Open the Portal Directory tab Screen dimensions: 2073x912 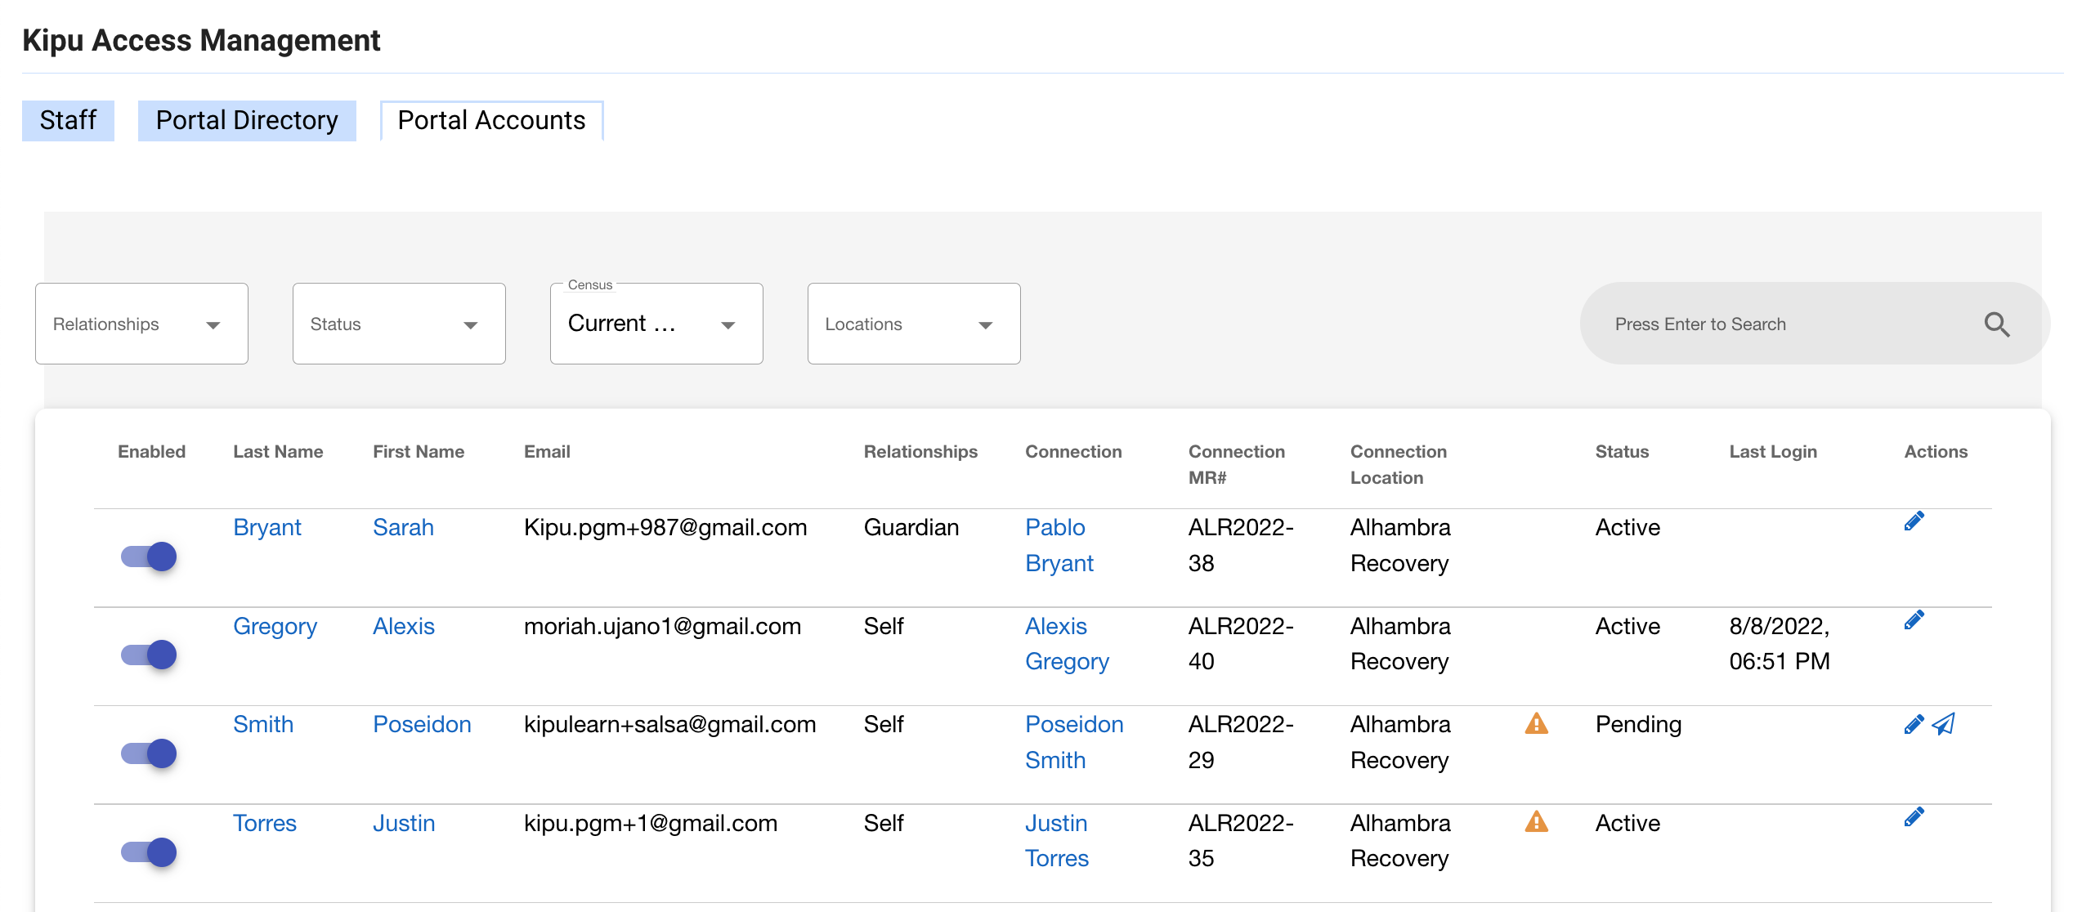(x=247, y=120)
